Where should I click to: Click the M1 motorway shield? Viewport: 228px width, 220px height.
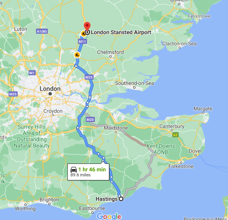tap(32, 73)
